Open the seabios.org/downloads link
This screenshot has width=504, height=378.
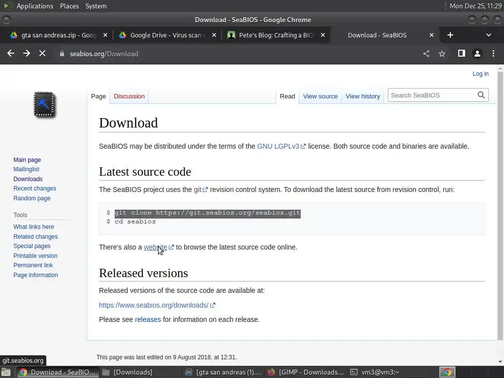[x=154, y=305]
